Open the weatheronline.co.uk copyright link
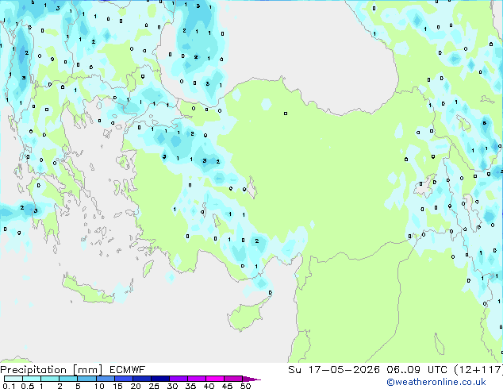The height and width of the screenshot is (389, 503). coord(436,382)
